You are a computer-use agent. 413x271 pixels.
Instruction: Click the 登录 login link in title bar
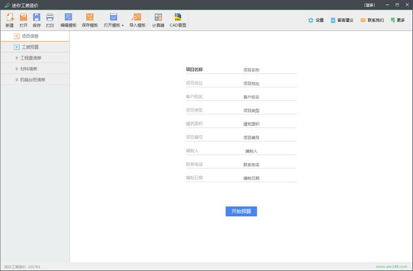click(370, 5)
